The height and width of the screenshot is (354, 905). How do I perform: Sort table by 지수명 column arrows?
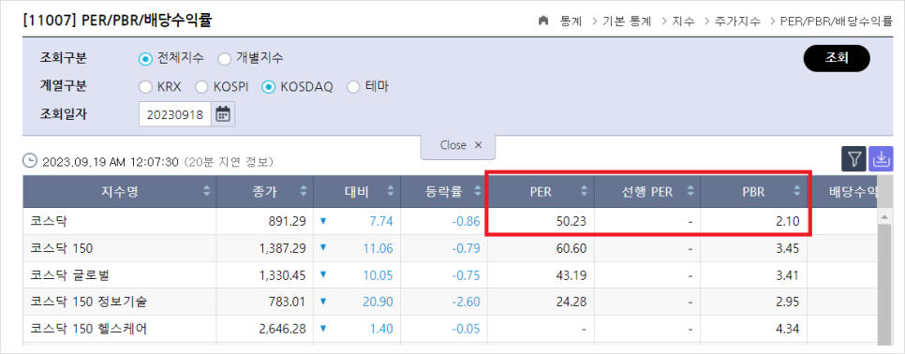207,192
